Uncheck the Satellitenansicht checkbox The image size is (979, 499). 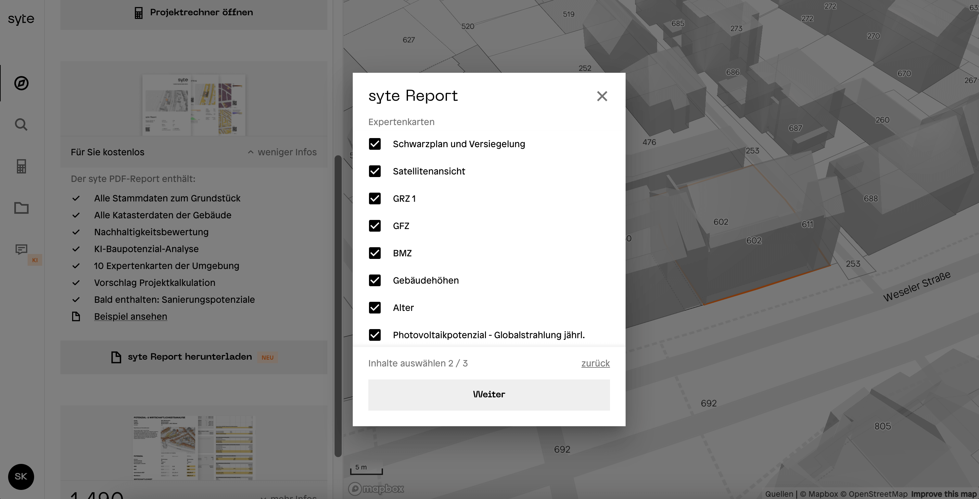375,172
